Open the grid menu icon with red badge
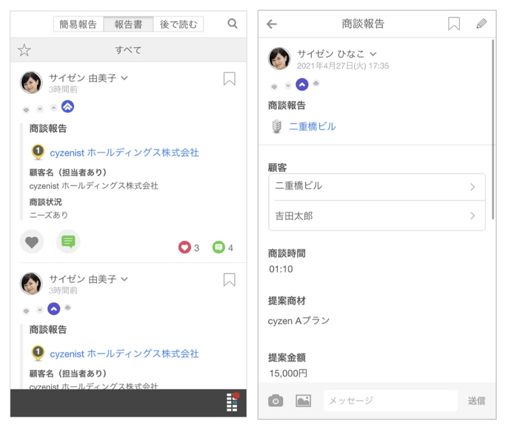511x428 pixels. (233, 402)
